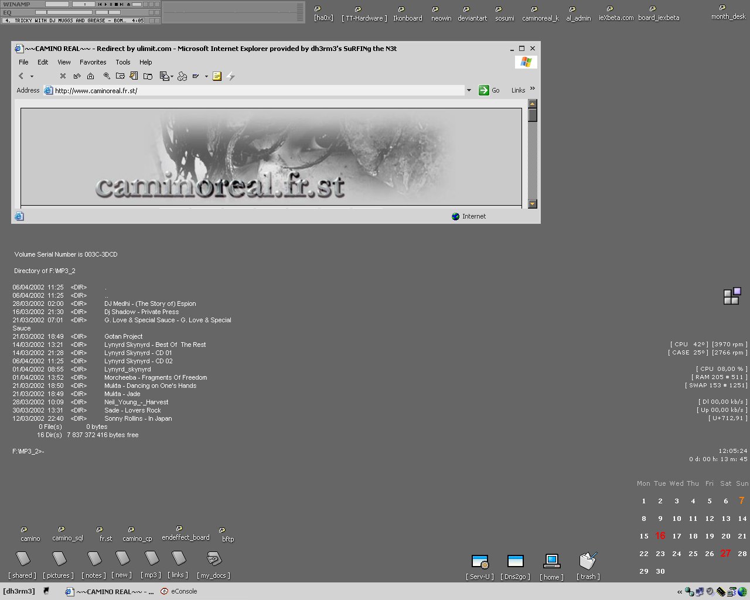Switch to eConsole taskbar button
The image size is (750, 600).
(x=179, y=592)
